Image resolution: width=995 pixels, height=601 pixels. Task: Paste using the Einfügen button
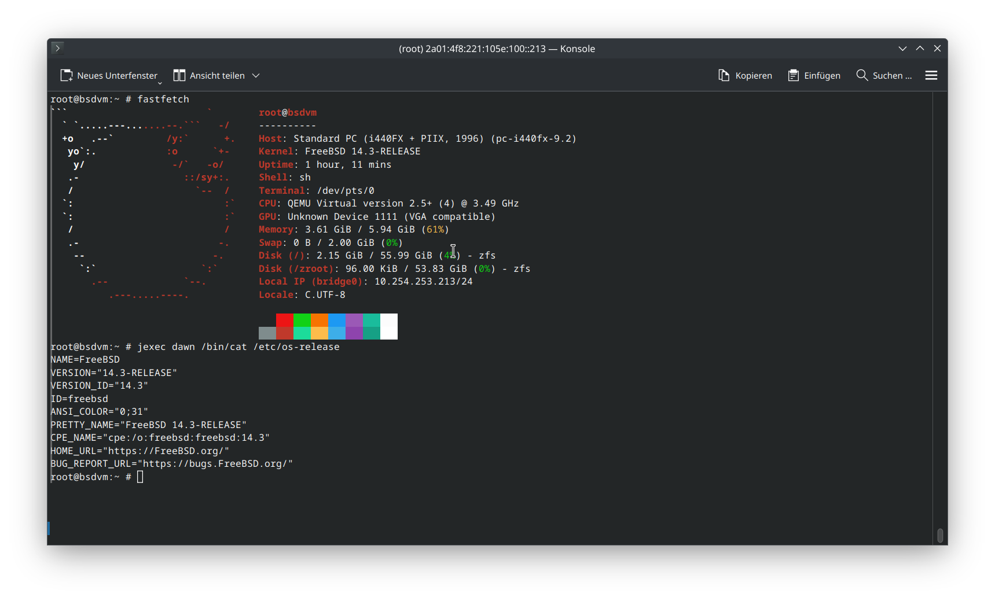tap(814, 76)
